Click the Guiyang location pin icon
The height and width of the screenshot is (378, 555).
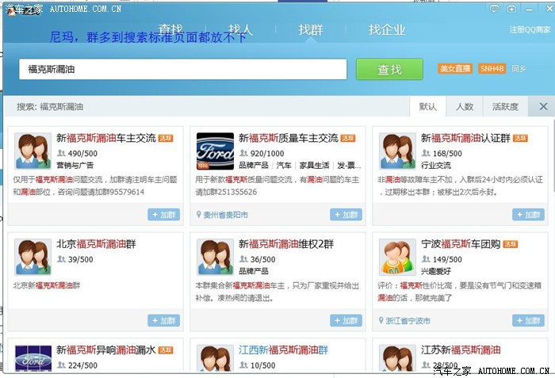[199, 215]
